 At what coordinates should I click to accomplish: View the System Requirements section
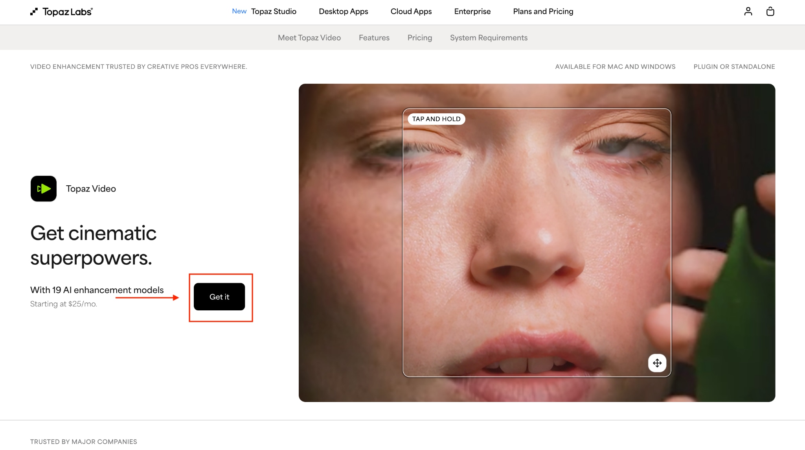click(x=489, y=38)
